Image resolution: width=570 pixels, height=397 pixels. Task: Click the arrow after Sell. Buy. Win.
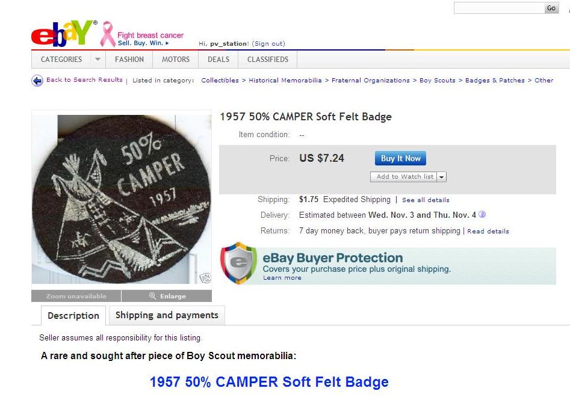coord(167,43)
